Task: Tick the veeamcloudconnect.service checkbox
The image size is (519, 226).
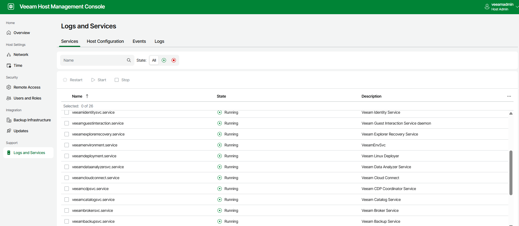Action: pyautogui.click(x=67, y=178)
